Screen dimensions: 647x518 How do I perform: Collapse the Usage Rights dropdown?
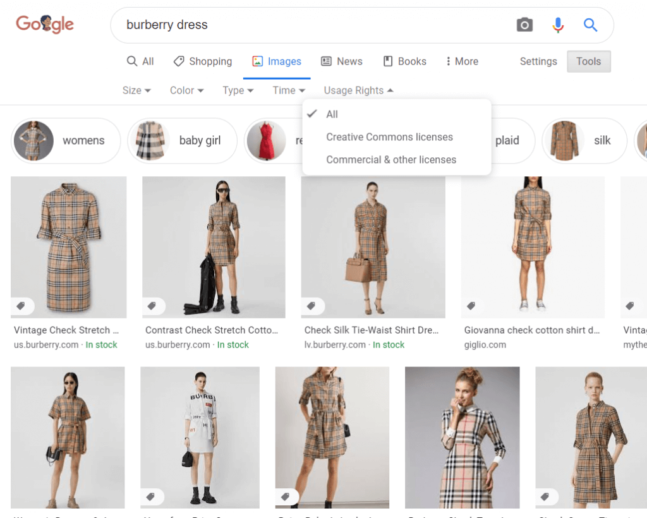pos(359,90)
